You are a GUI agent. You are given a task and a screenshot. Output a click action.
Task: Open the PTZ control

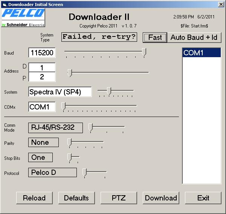[x=119, y=198]
